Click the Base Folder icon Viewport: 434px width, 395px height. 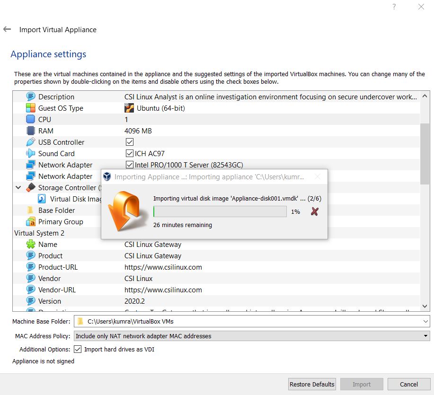[x=30, y=210]
